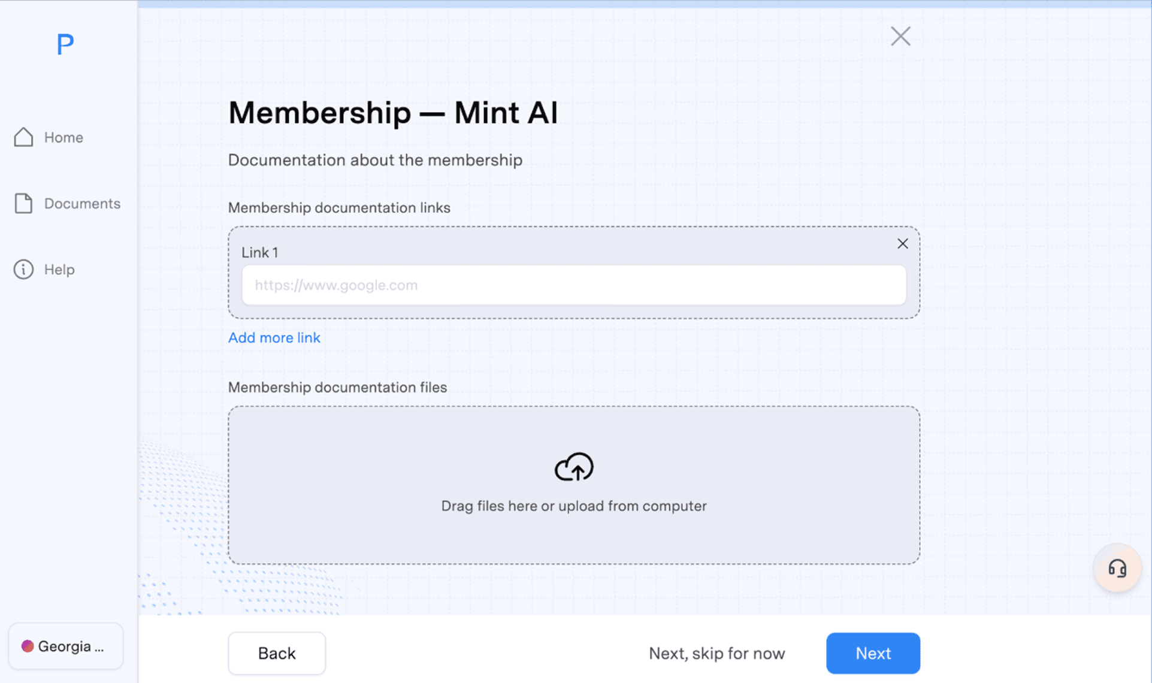
Task: Click the blue P logo
Action: [x=65, y=44]
